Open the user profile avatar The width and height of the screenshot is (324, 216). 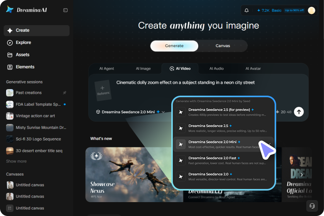(x=311, y=10)
